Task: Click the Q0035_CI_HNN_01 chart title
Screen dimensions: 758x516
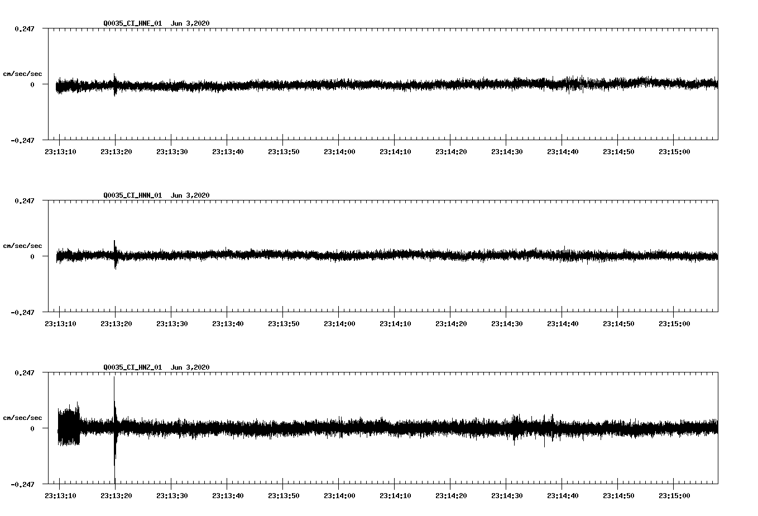Action: [x=156, y=195]
